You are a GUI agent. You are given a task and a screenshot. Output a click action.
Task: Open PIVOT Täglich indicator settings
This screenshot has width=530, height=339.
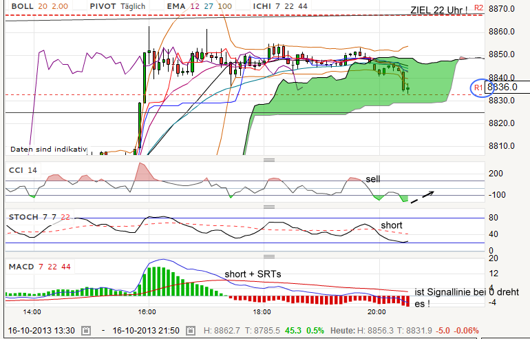[x=118, y=6]
